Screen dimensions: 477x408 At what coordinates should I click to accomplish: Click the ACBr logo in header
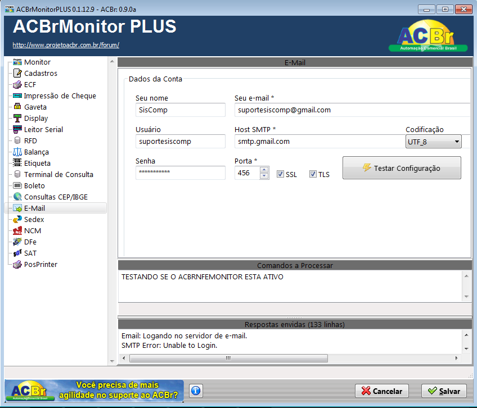(x=428, y=36)
